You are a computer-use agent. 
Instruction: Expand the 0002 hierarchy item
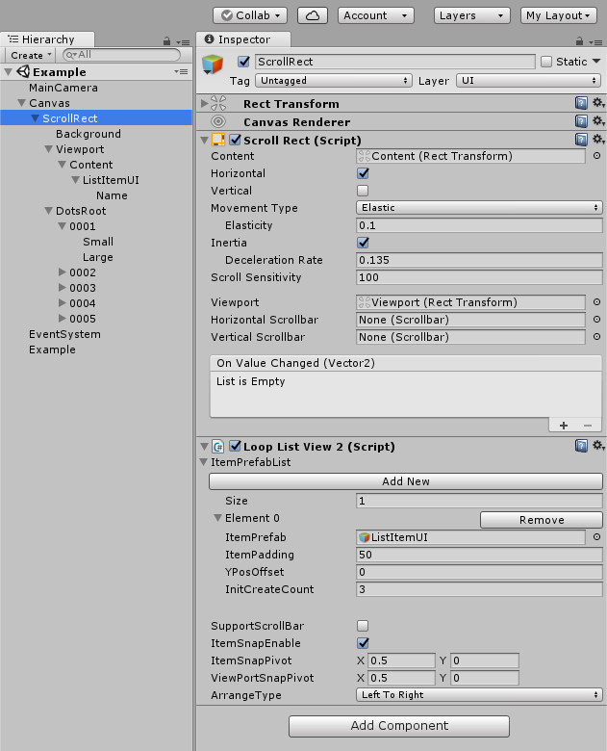63,272
